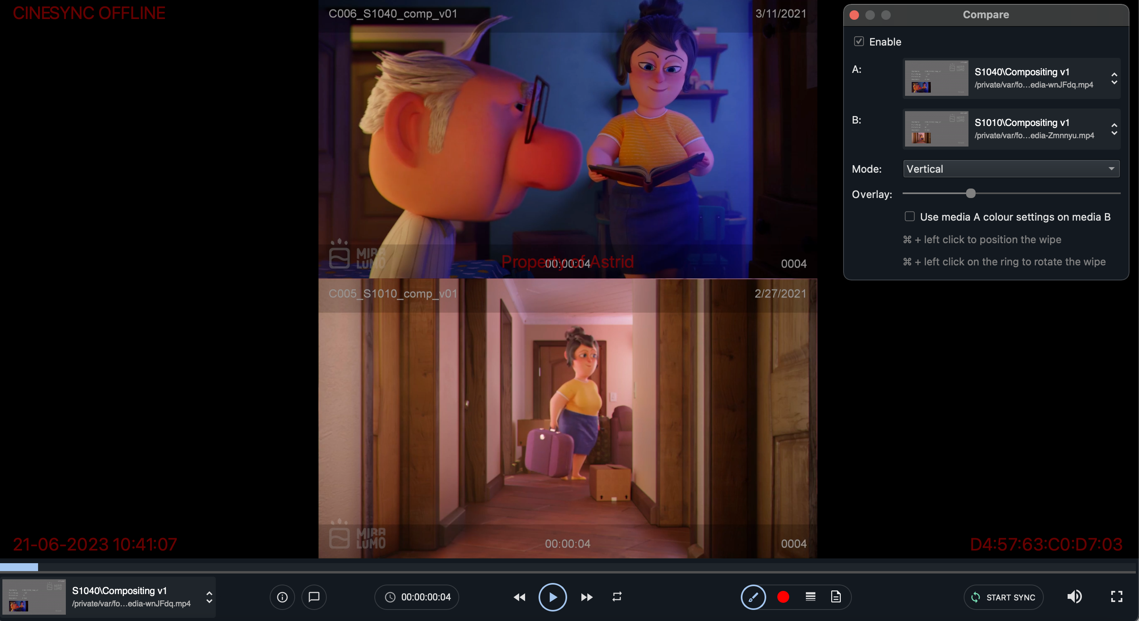Toggle loop playback icon
The image size is (1139, 621).
click(617, 597)
